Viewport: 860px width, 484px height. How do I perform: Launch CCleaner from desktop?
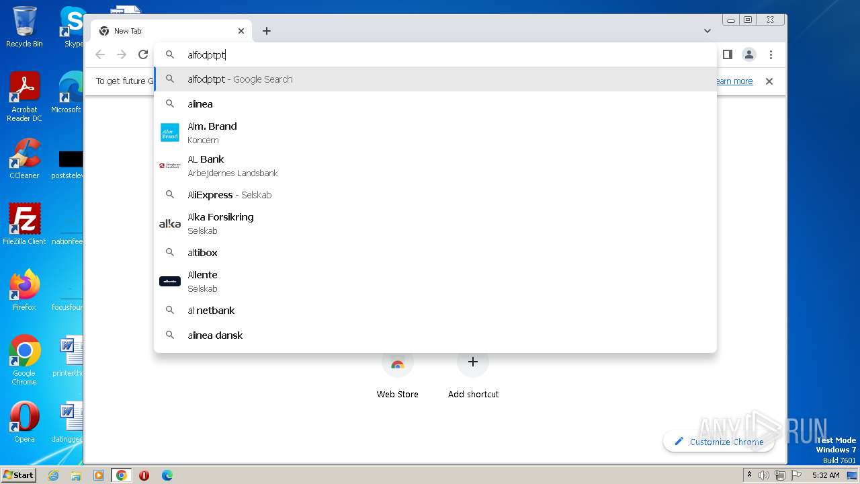pos(24,159)
